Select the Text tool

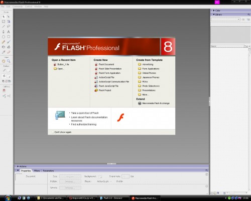click(x=9, y=32)
